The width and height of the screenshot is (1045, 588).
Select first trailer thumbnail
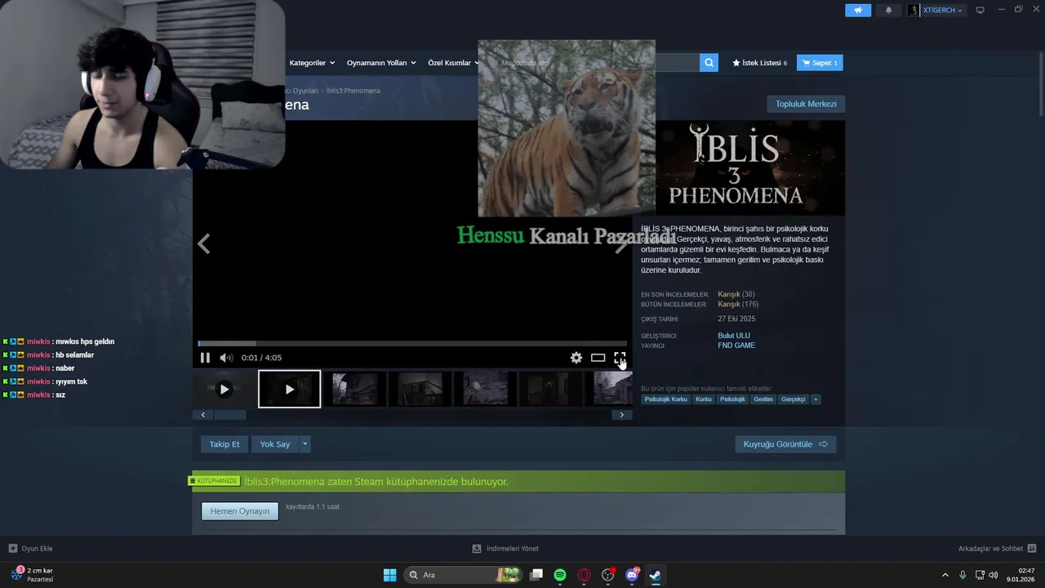[224, 389]
